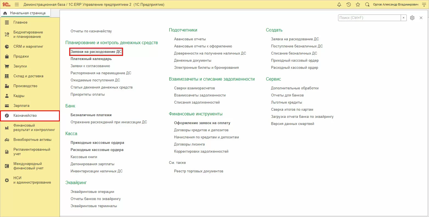Image resolution: width=429 pixels, height=217 pixels.
Task: Open Доверенности на получение наличных ДС
Action: tap(210, 53)
